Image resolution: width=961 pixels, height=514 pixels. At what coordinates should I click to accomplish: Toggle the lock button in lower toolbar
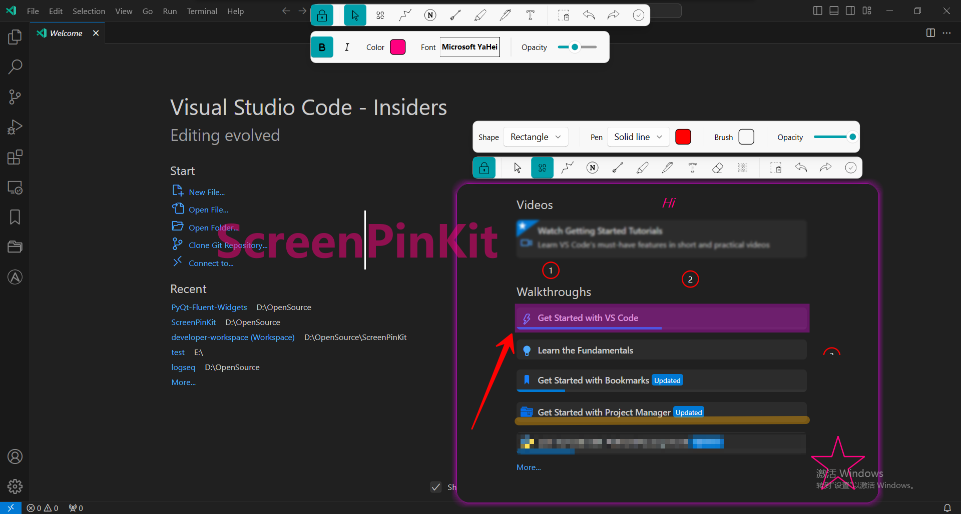pyautogui.click(x=484, y=168)
